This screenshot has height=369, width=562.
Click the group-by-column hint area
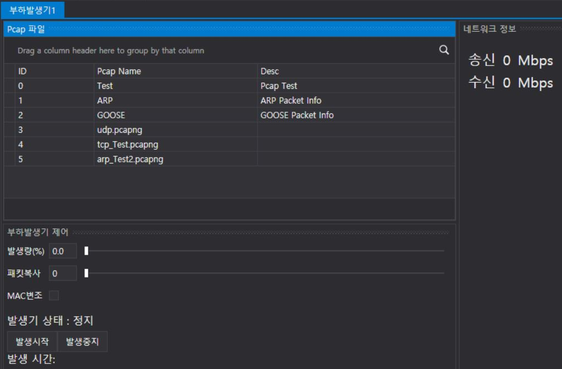(x=111, y=50)
